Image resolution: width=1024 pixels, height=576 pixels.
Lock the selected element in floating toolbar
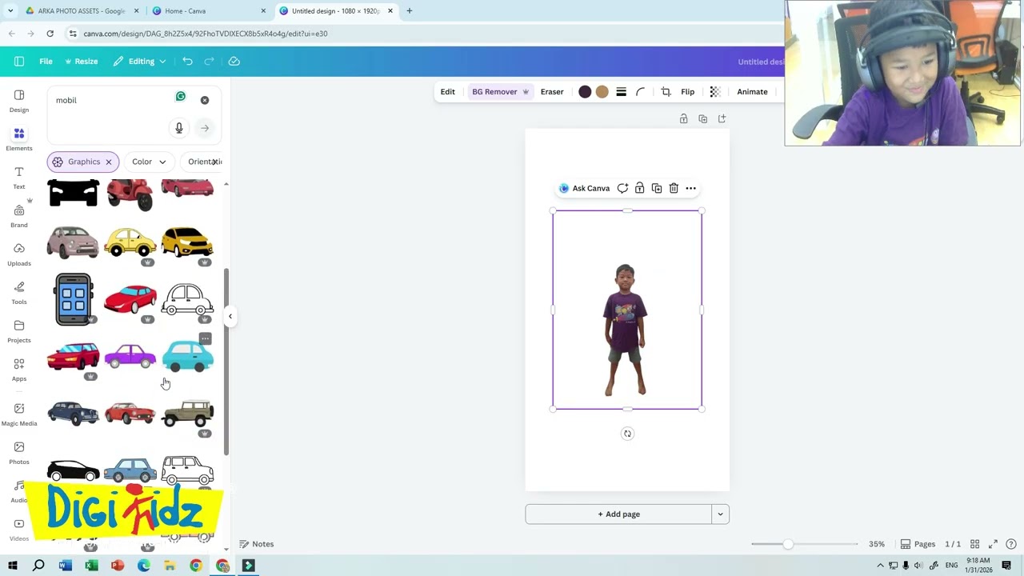point(639,188)
